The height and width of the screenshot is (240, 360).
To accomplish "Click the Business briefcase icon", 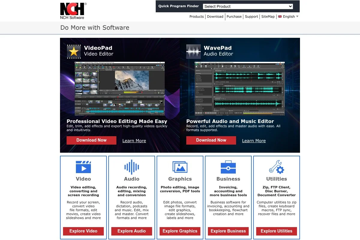I will 228,167.
